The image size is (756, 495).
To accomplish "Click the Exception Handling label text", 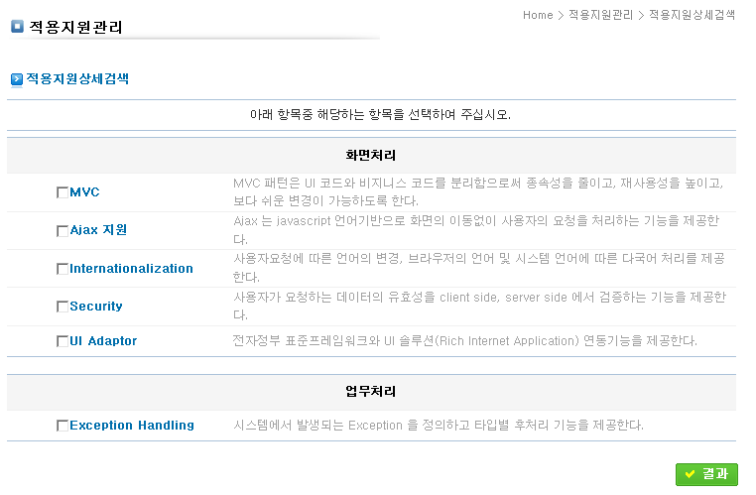I will 131,426.
